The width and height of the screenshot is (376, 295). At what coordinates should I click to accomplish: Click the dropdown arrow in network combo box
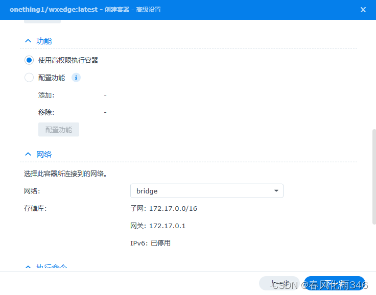[x=276, y=191]
